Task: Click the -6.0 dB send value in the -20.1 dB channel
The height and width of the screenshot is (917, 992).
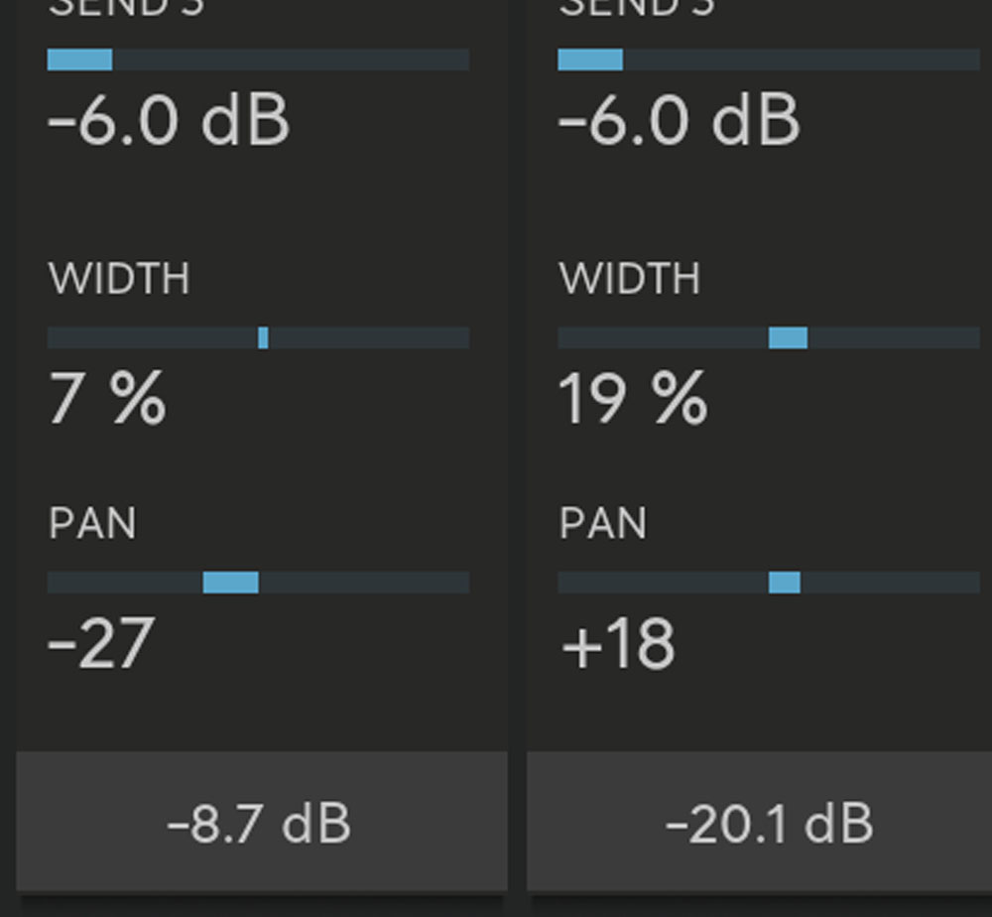Action: point(680,121)
